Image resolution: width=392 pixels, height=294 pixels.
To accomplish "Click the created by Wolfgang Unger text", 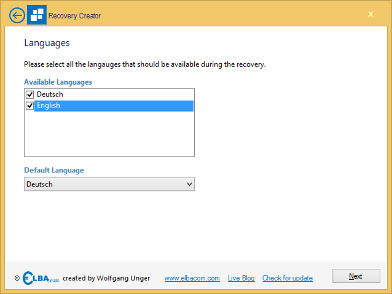I will click(106, 278).
